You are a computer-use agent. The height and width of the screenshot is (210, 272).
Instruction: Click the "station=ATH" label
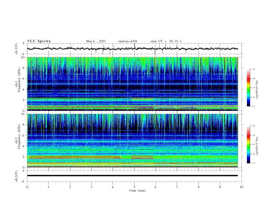pos(127,41)
